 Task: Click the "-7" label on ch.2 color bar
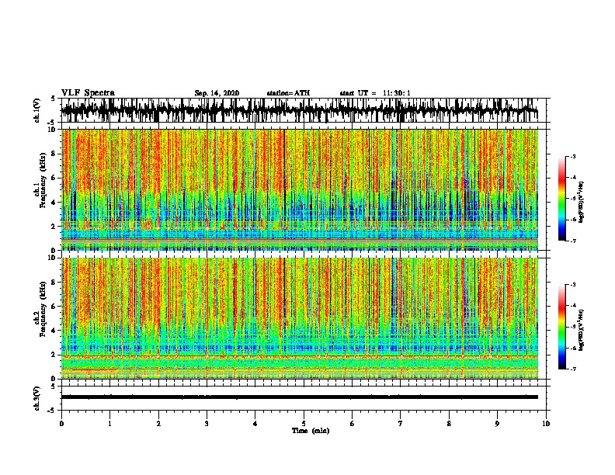click(x=573, y=369)
